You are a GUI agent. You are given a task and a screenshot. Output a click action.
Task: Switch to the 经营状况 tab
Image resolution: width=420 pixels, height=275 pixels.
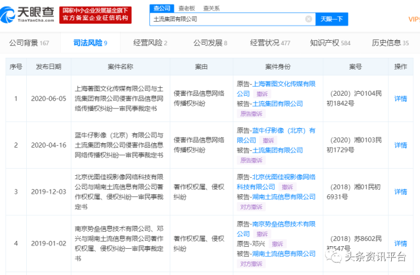click(270, 43)
